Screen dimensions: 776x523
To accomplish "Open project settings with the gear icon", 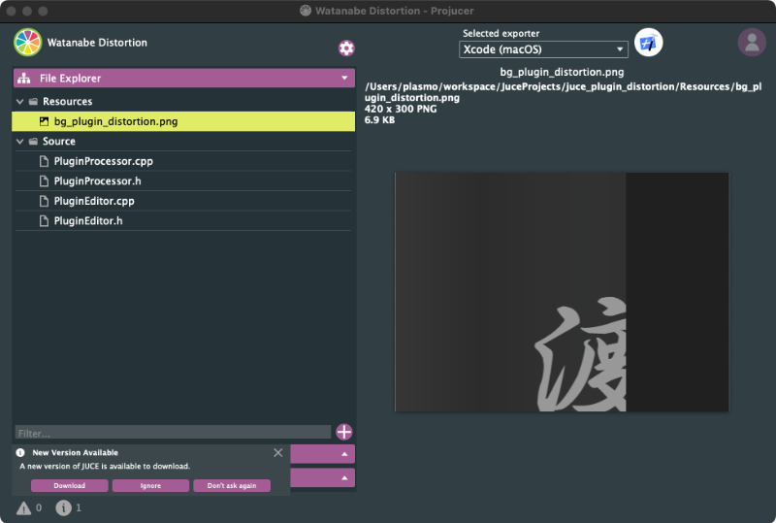I will click(x=346, y=49).
